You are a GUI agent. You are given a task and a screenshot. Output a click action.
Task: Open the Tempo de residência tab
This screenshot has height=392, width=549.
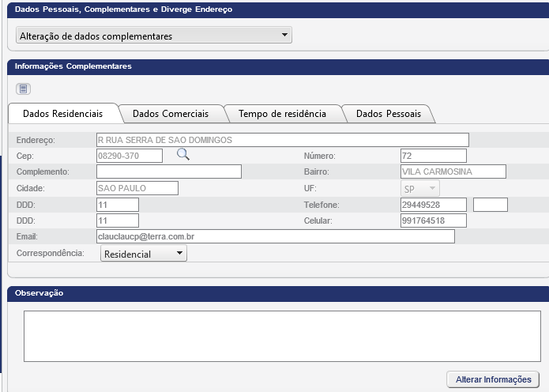coord(282,114)
